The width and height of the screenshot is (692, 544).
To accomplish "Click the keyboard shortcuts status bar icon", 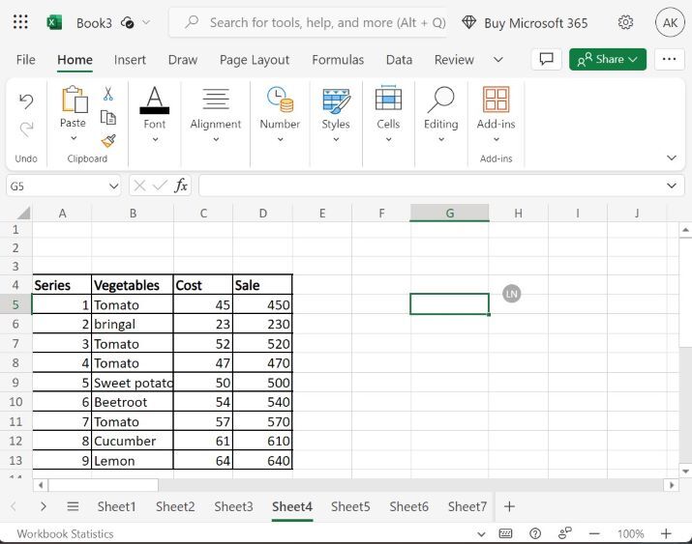I will pos(505,534).
